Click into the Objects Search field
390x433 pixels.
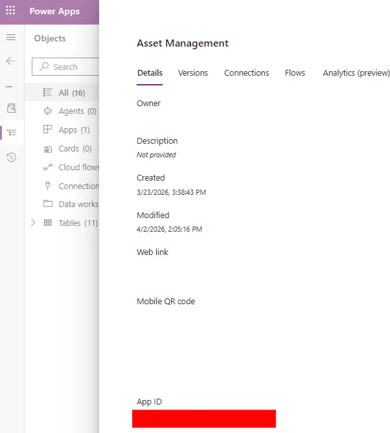(65, 67)
